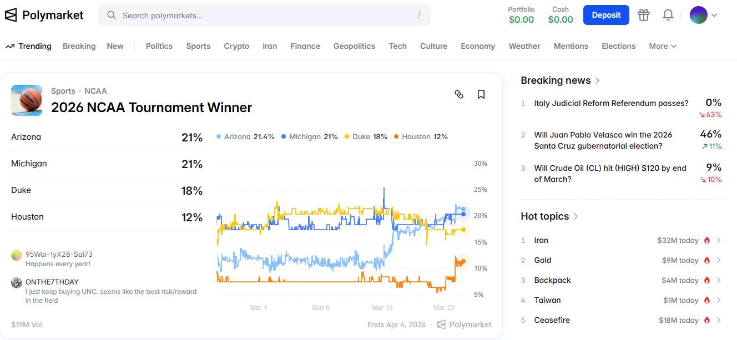Click the fire icon next to Iran

coord(707,240)
